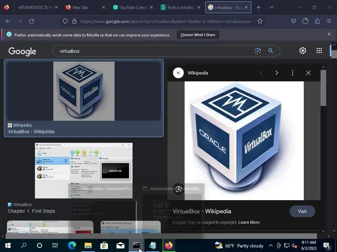The height and width of the screenshot is (252, 337).
Task: Switch to Command Prompt taskbar icon
Action: point(137,245)
